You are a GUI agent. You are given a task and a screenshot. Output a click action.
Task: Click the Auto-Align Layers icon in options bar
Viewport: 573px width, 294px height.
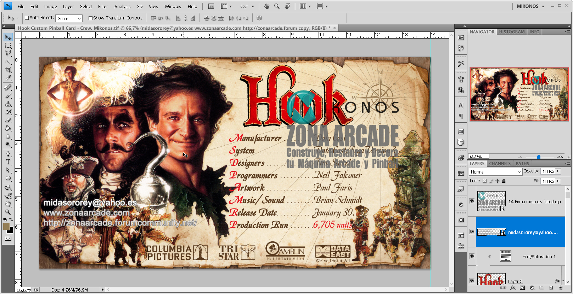coord(259,18)
